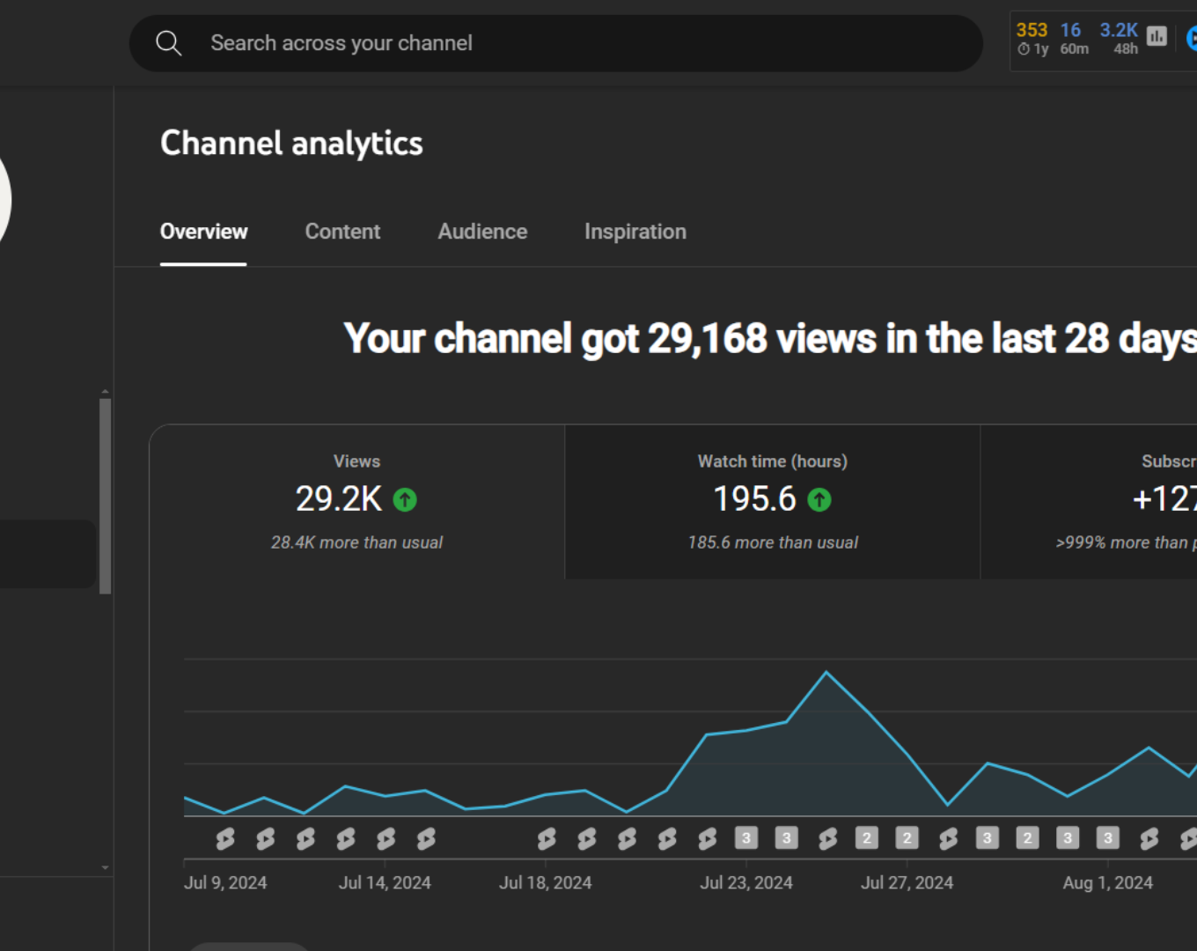Open Shorts marker between two 3 and 2 badges

click(827, 838)
